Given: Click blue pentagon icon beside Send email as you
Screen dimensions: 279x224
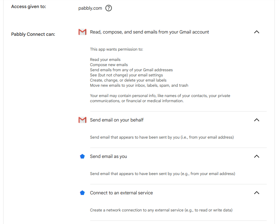Looking at the screenshot, I should [82, 156].
